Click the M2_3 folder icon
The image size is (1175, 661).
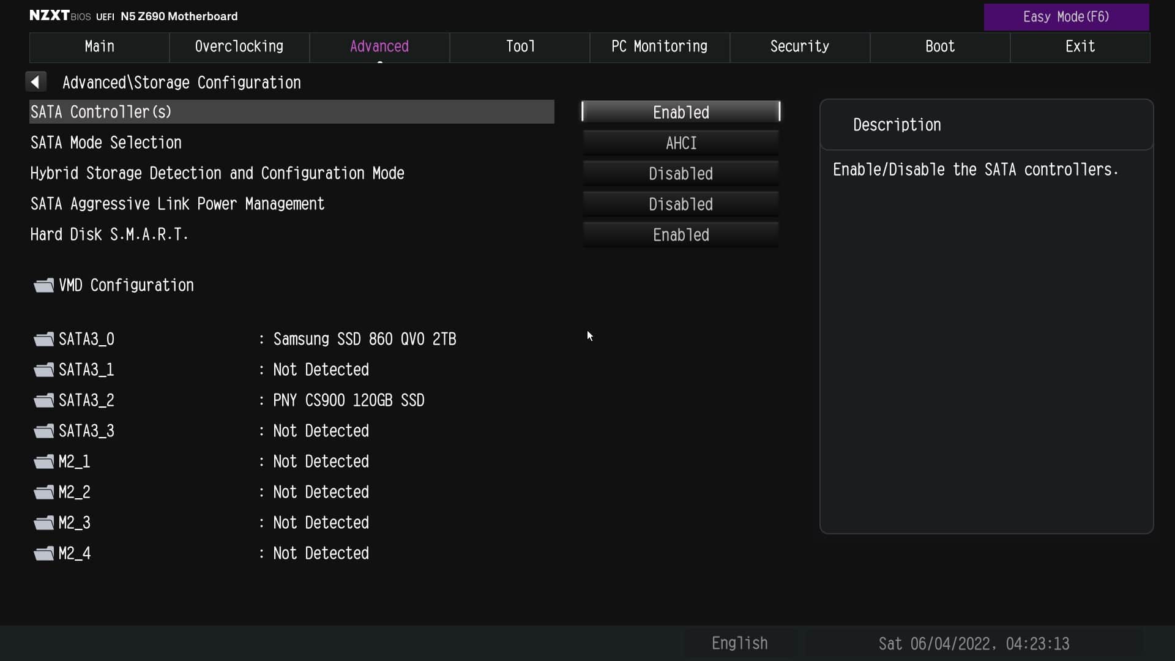coord(44,523)
